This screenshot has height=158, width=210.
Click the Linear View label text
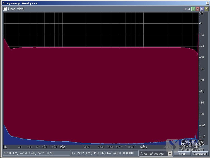click(16, 9)
